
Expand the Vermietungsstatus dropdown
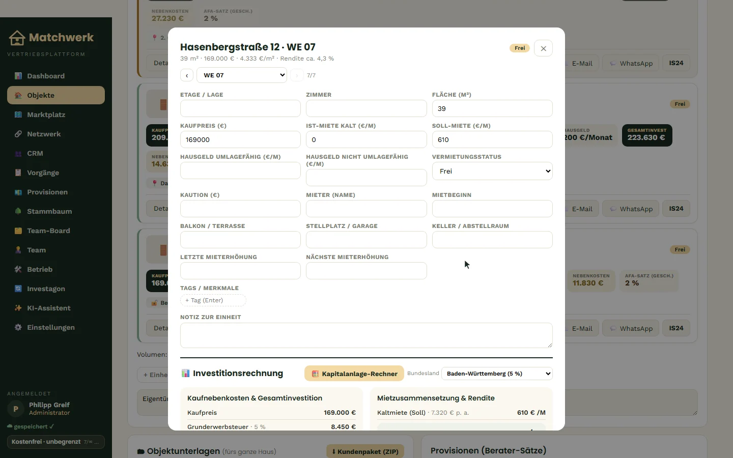pos(492,171)
